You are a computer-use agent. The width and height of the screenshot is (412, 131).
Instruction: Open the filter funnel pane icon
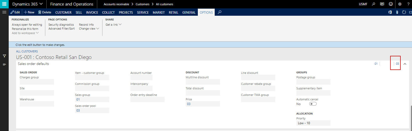coord(4,56)
